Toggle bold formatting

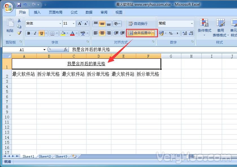[x=29, y=33]
